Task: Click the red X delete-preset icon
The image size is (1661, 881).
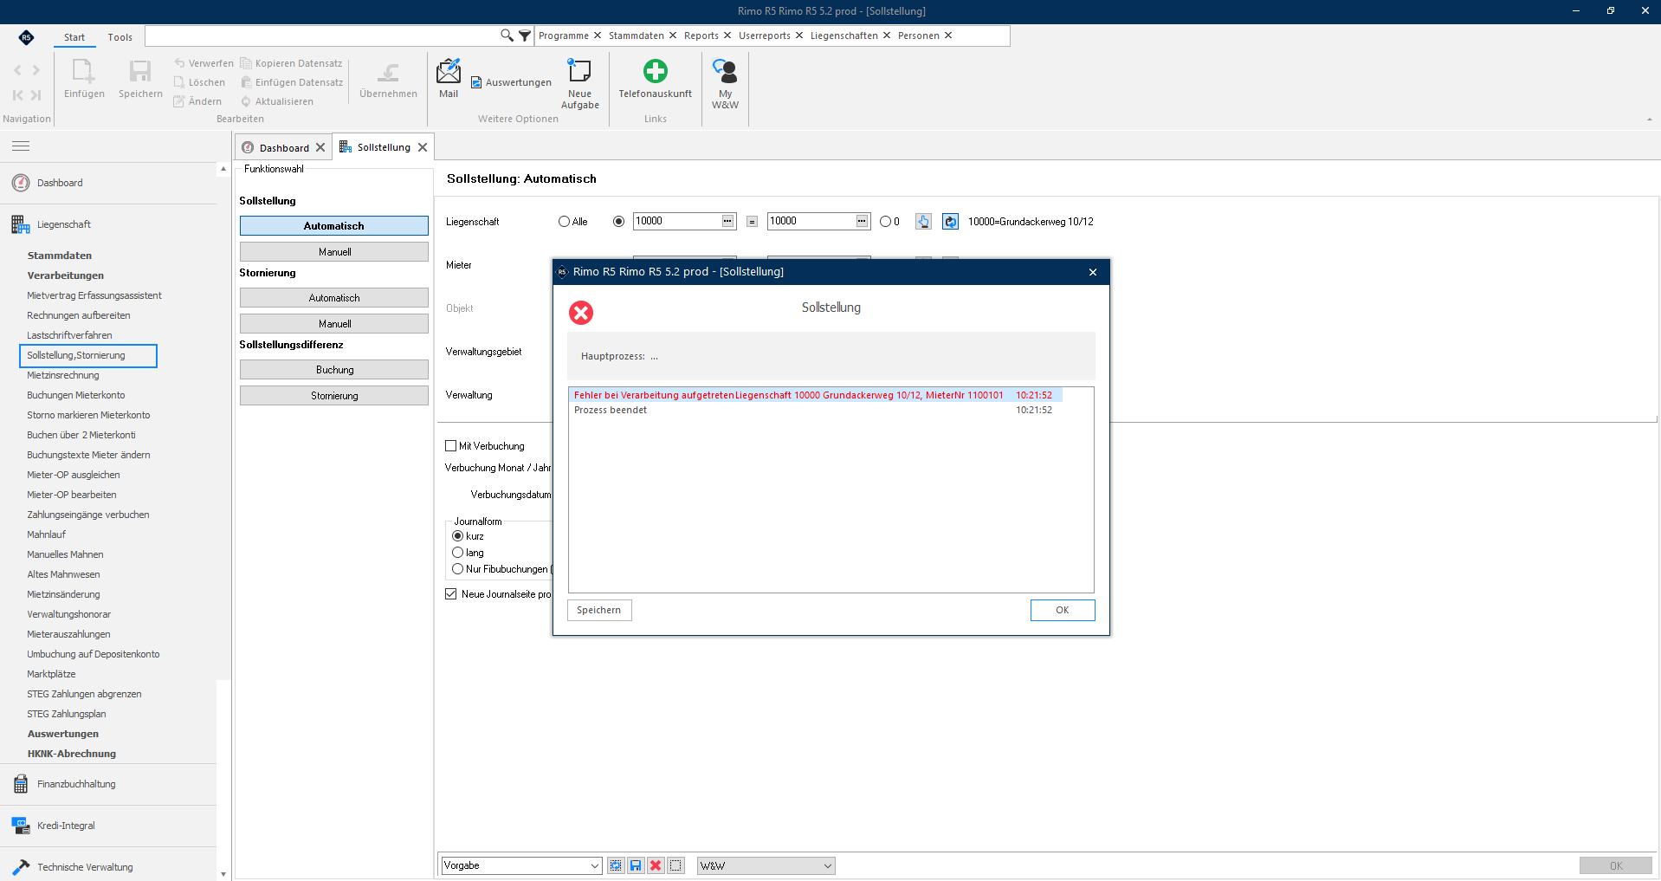Action: click(656, 865)
